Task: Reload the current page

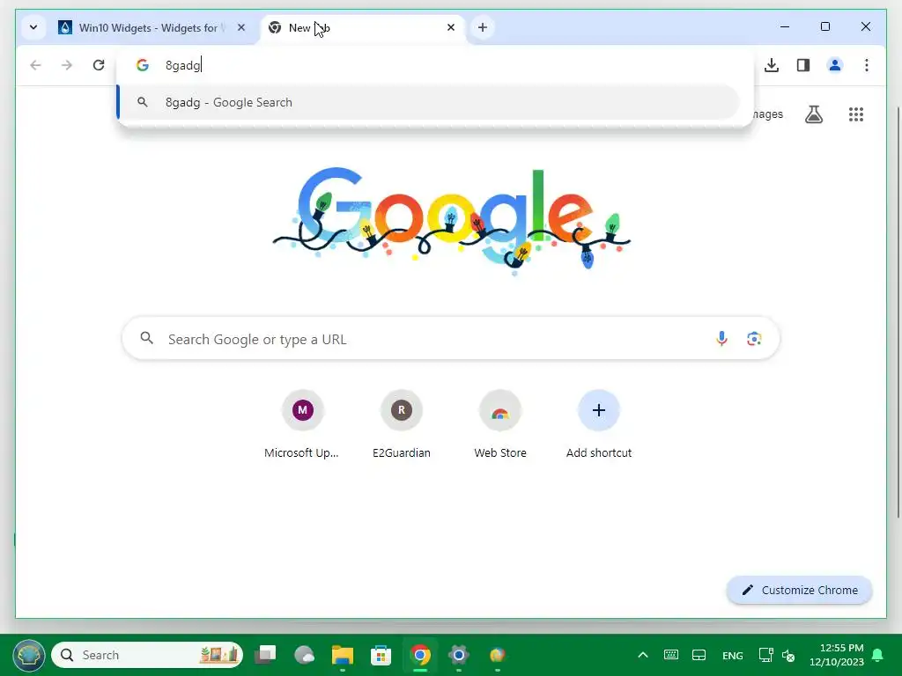Action: [99, 65]
